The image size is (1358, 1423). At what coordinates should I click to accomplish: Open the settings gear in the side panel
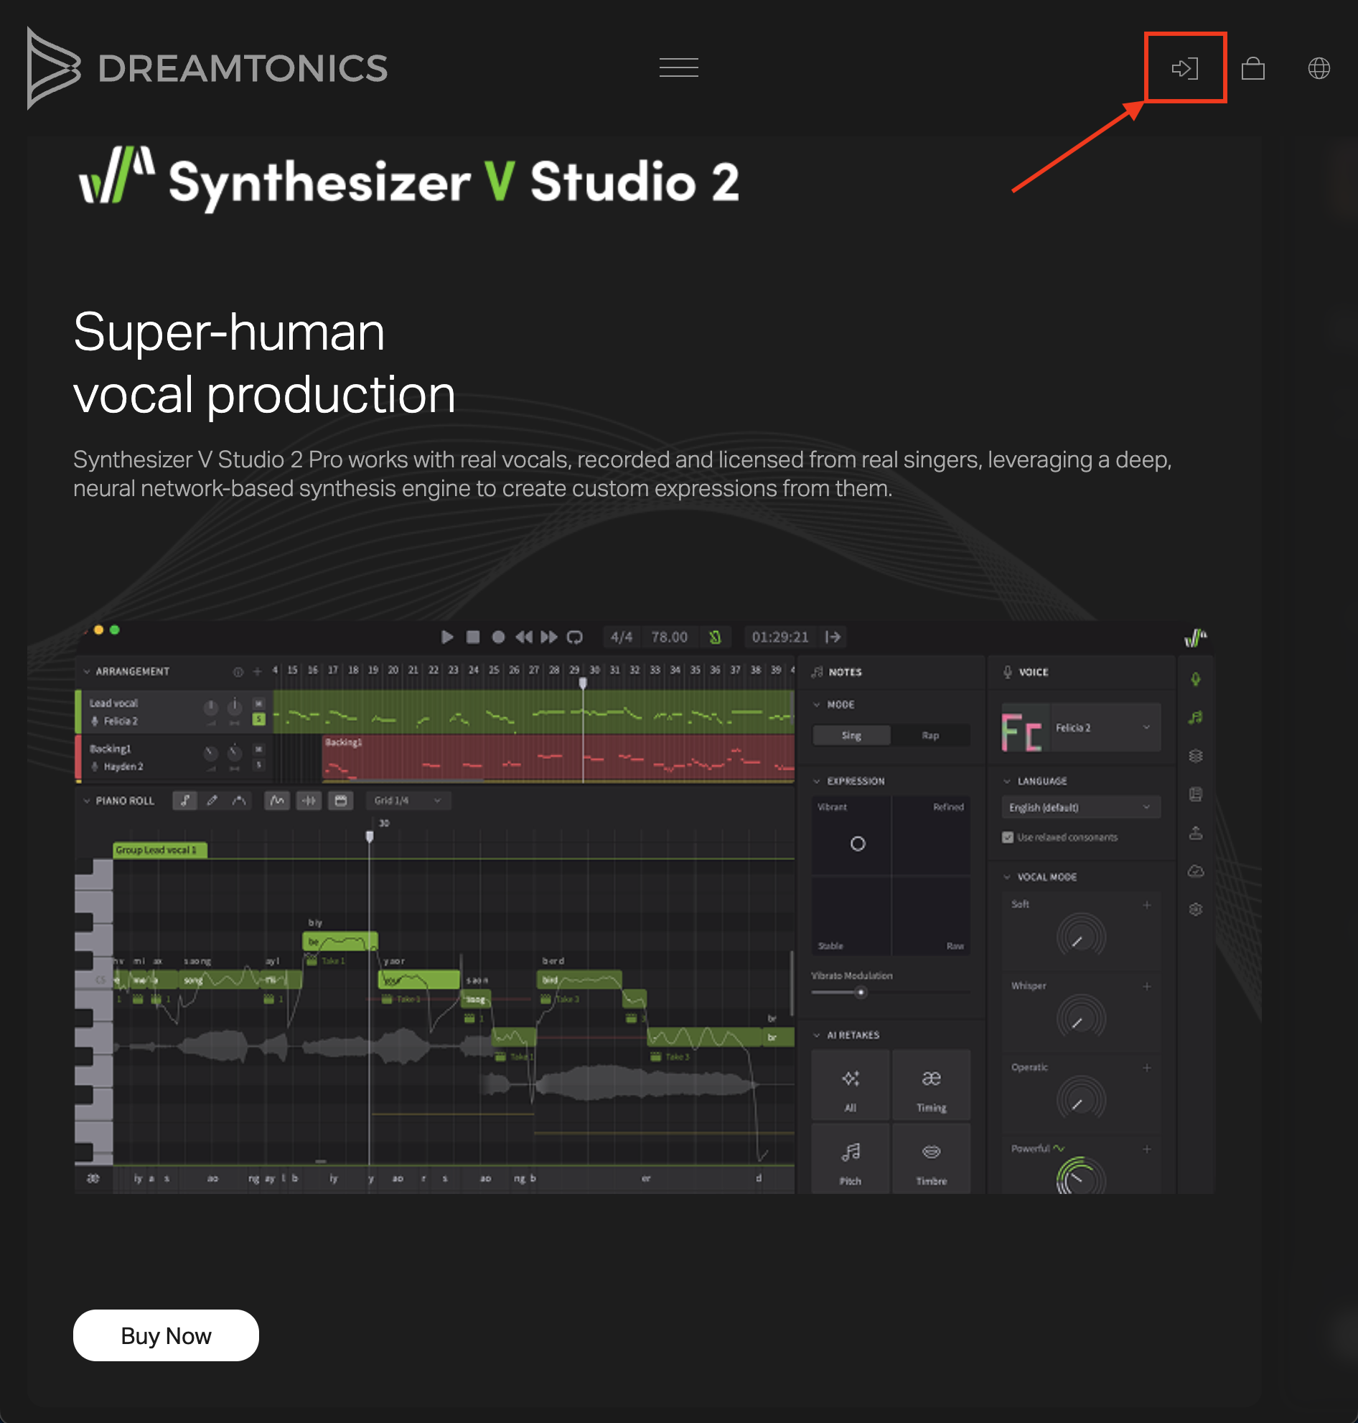point(1195,909)
